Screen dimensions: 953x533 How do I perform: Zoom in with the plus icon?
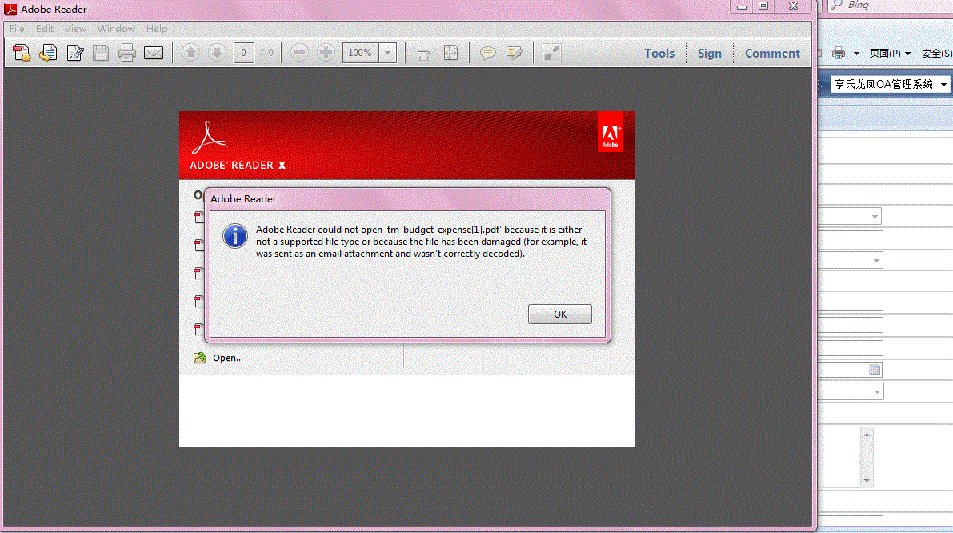tap(326, 53)
